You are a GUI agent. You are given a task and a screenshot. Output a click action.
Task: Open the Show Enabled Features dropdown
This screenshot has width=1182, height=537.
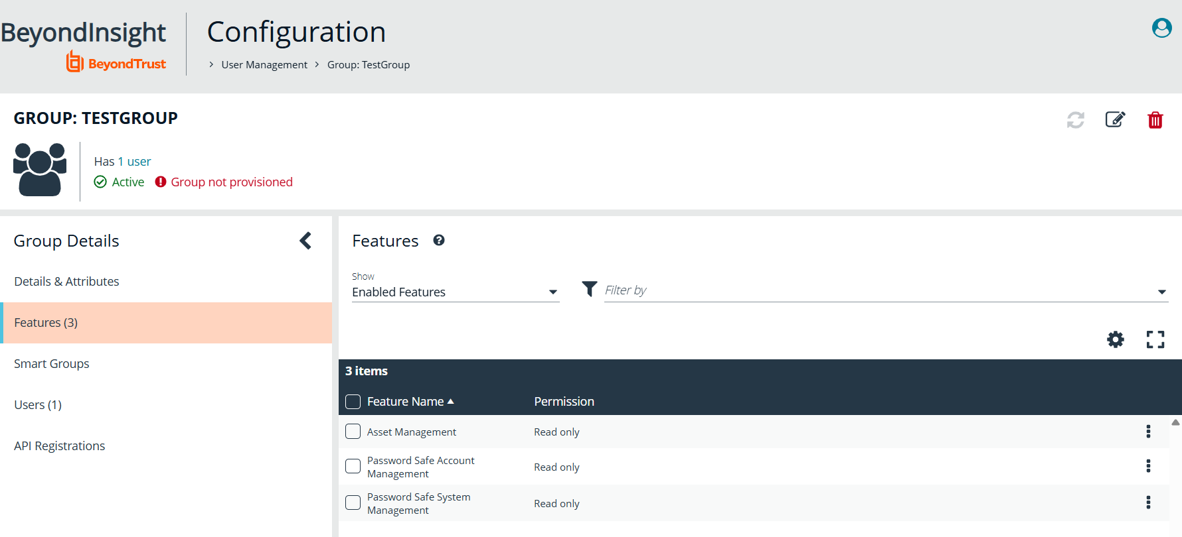(x=455, y=292)
